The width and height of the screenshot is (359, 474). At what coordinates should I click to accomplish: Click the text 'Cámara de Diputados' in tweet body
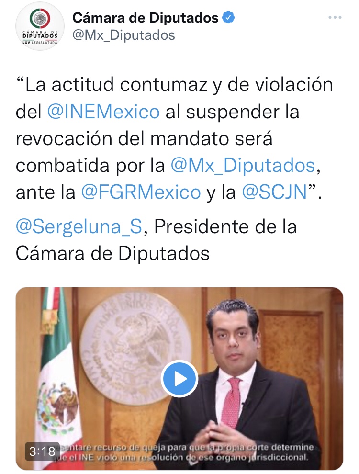click(x=112, y=253)
